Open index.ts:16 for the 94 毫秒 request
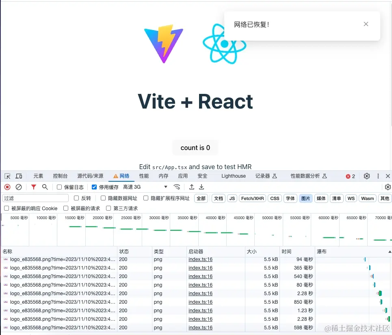 tap(201, 259)
